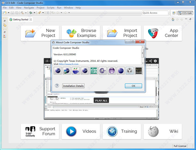Click the About dialog help icon

coord(57,86)
